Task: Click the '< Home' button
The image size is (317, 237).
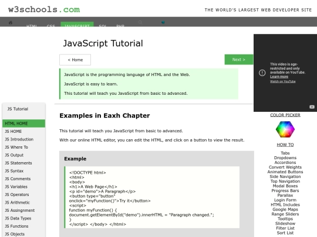Action: pyautogui.click(x=75, y=60)
